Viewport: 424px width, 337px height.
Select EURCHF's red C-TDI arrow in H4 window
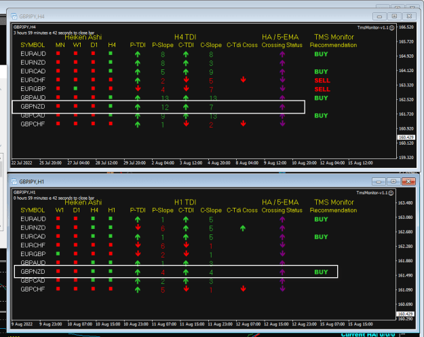186,79
